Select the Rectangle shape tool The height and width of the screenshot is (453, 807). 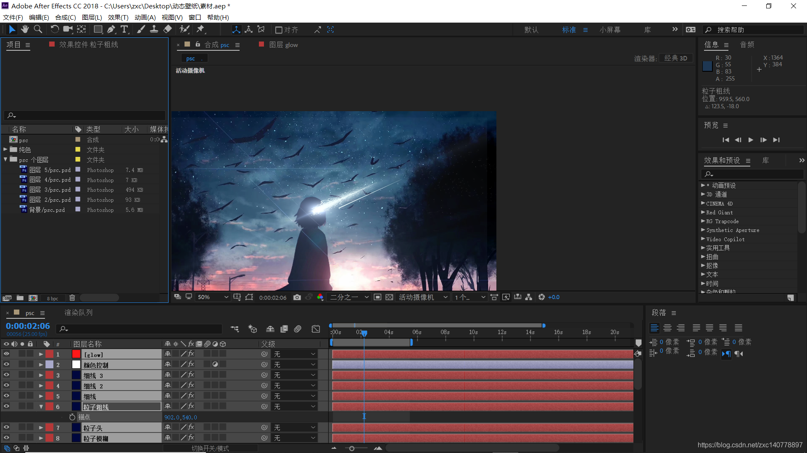[x=98, y=29]
